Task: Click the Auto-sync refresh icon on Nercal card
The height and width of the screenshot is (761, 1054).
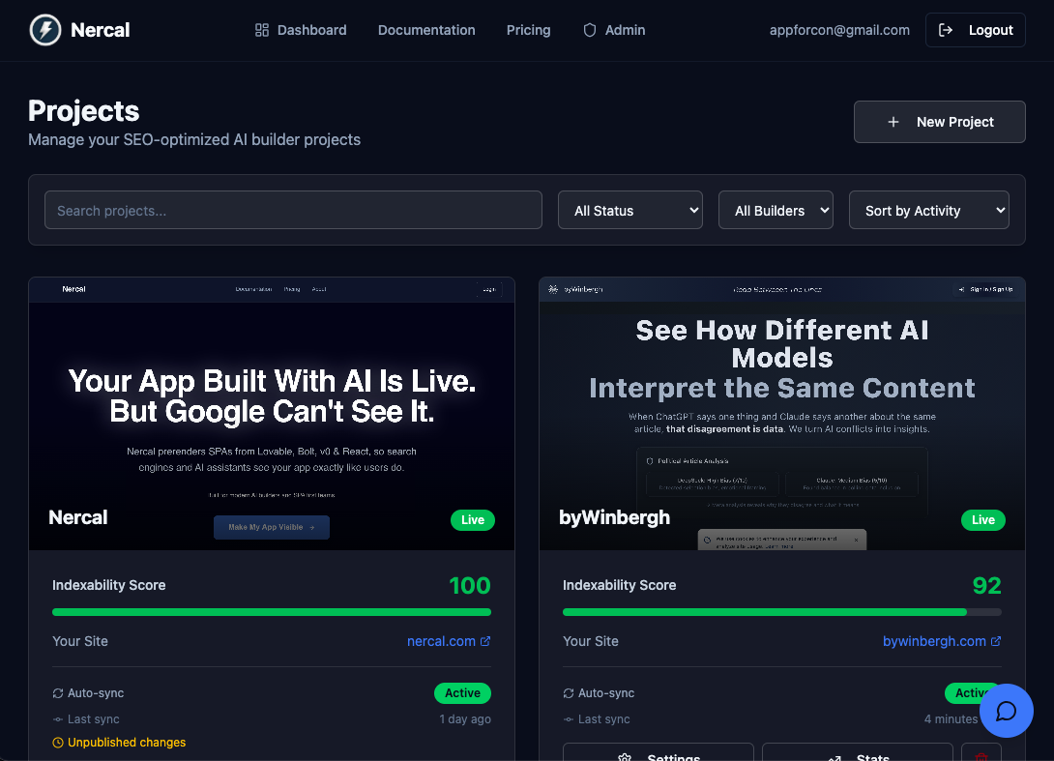Action: 58,693
